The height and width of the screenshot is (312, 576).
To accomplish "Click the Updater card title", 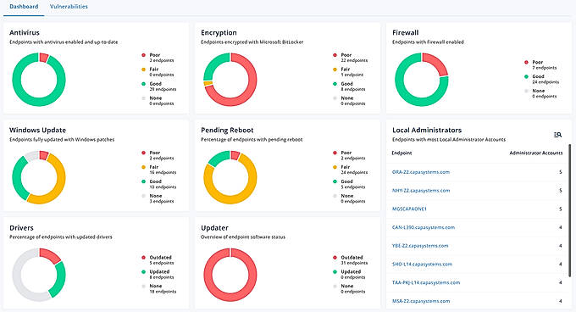I will tap(214, 228).
